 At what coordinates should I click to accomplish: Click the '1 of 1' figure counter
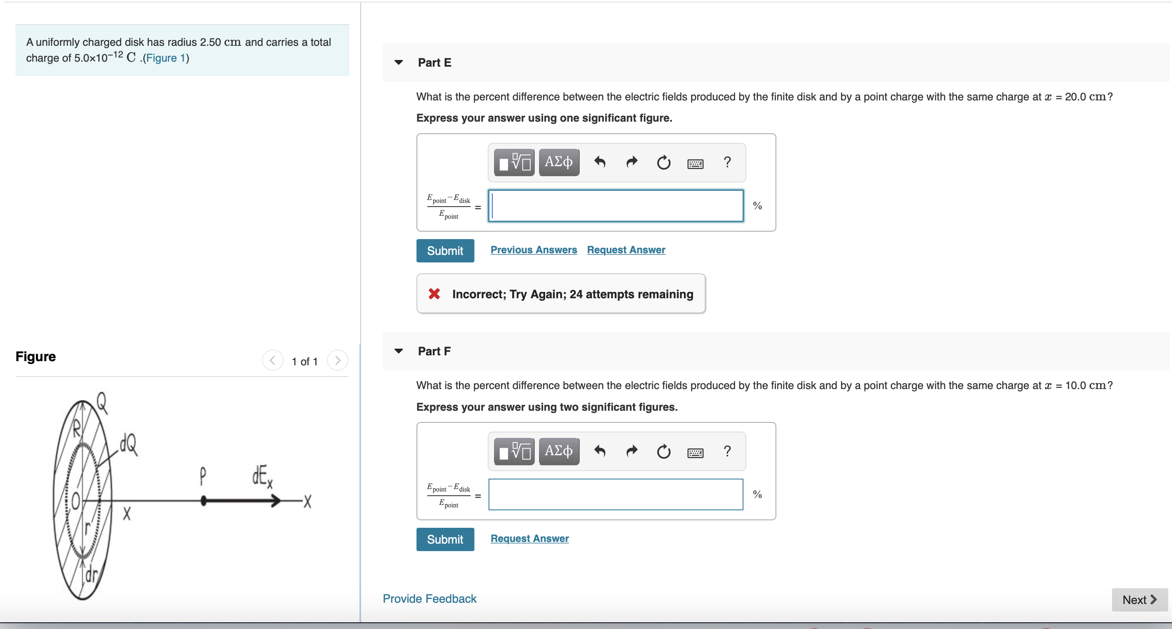(x=304, y=362)
